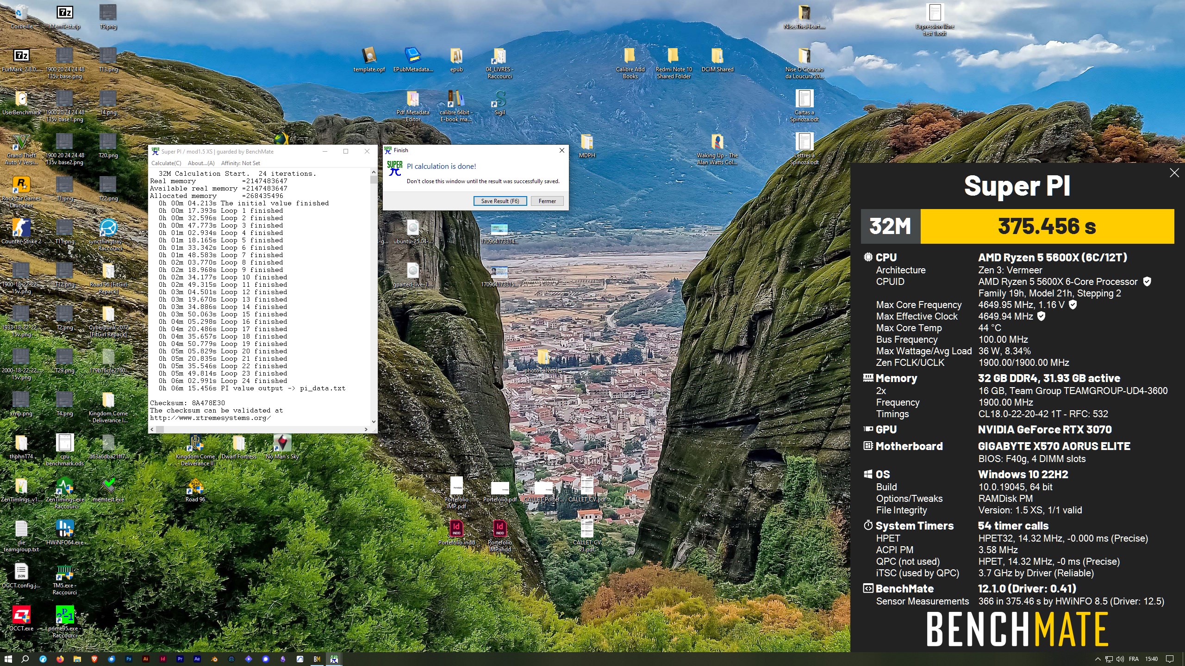The width and height of the screenshot is (1185, 666).
Task: Click the horizontal scrollbar left arrow in Super PI
Action: click(x=152, y=429)
